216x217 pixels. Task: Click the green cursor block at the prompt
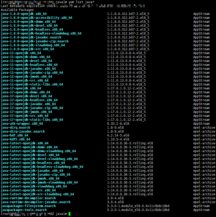point(69,214)
